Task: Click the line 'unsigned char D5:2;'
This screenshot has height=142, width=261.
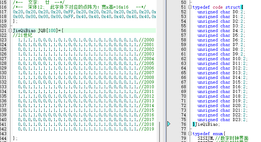Action: [221, 35]
